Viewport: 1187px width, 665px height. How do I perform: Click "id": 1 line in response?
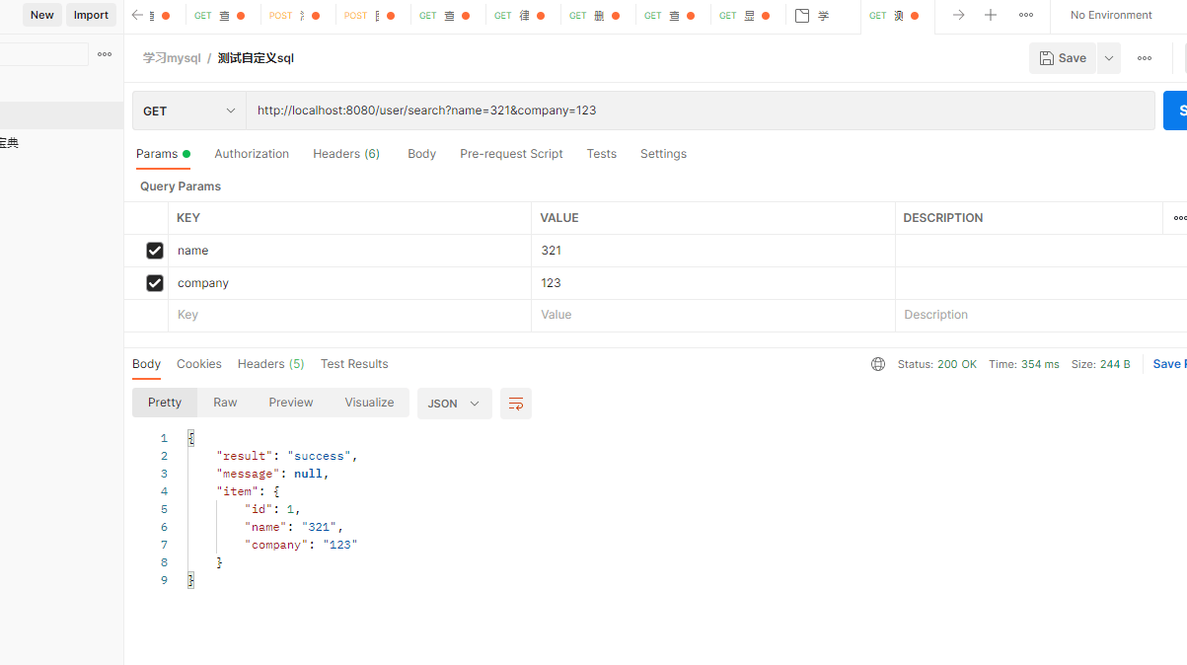[272, 509]
